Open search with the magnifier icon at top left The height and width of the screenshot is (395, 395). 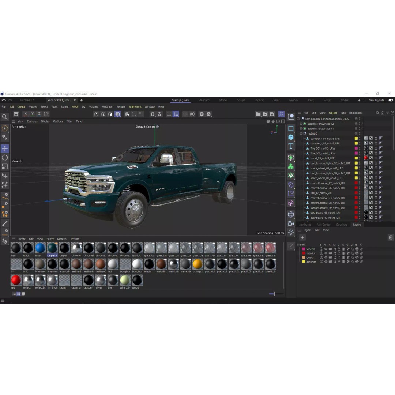(4, 117)
